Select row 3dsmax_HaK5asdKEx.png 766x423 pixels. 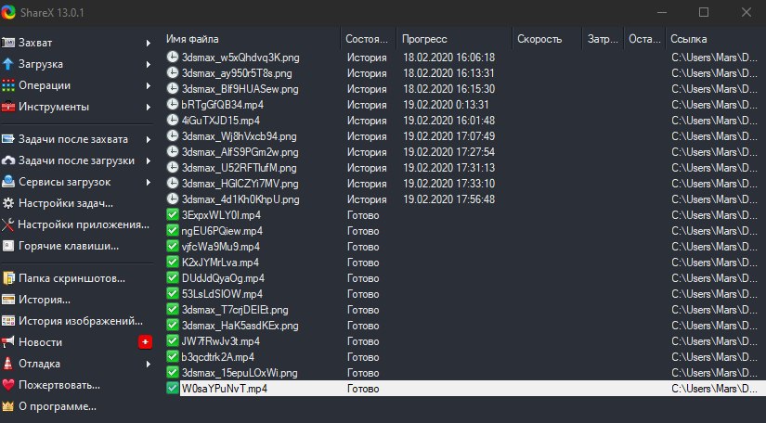(464, 326)
